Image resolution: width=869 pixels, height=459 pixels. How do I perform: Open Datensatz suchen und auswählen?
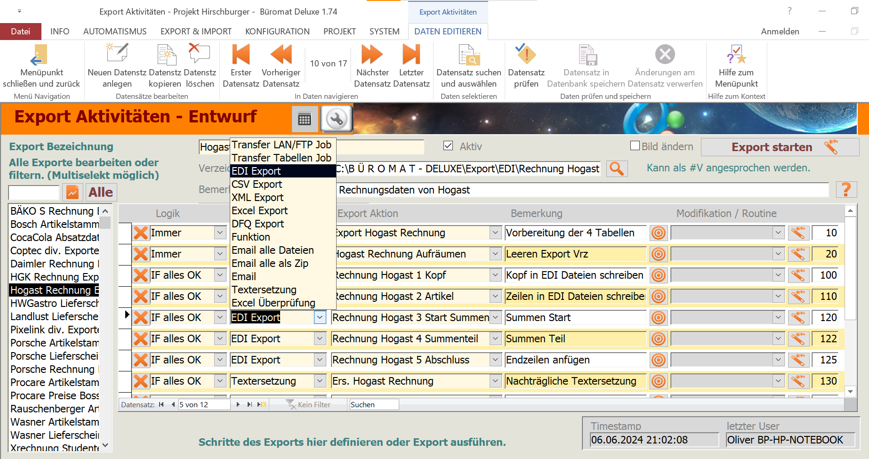(x=468, y=55)
